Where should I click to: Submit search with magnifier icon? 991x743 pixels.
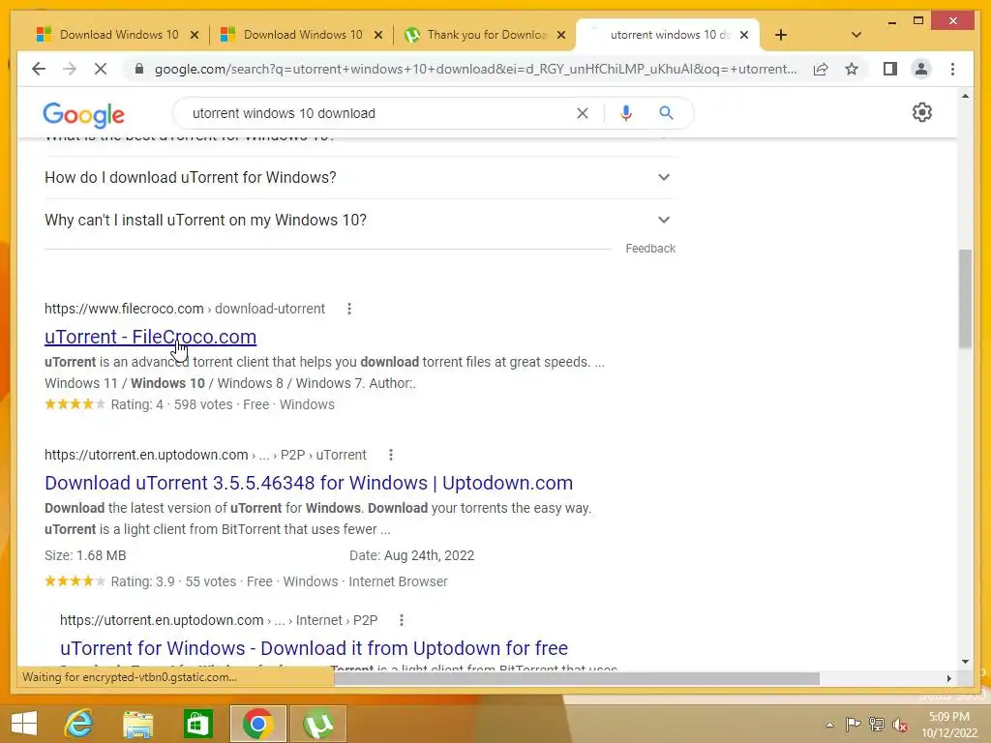click(666, 113)
